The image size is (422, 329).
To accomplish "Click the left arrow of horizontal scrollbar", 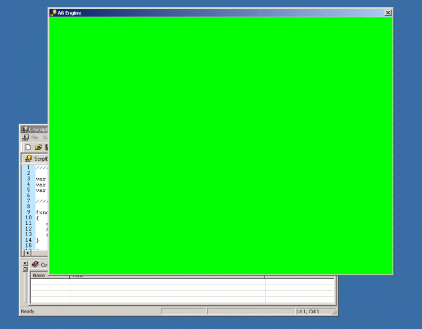I will 28,253.
